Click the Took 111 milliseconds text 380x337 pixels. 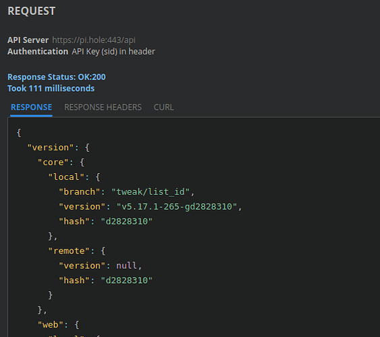51,88
